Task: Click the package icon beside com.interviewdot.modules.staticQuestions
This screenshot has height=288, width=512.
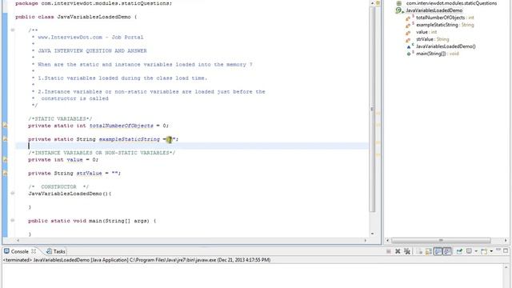Action: [x=399, y=3]
